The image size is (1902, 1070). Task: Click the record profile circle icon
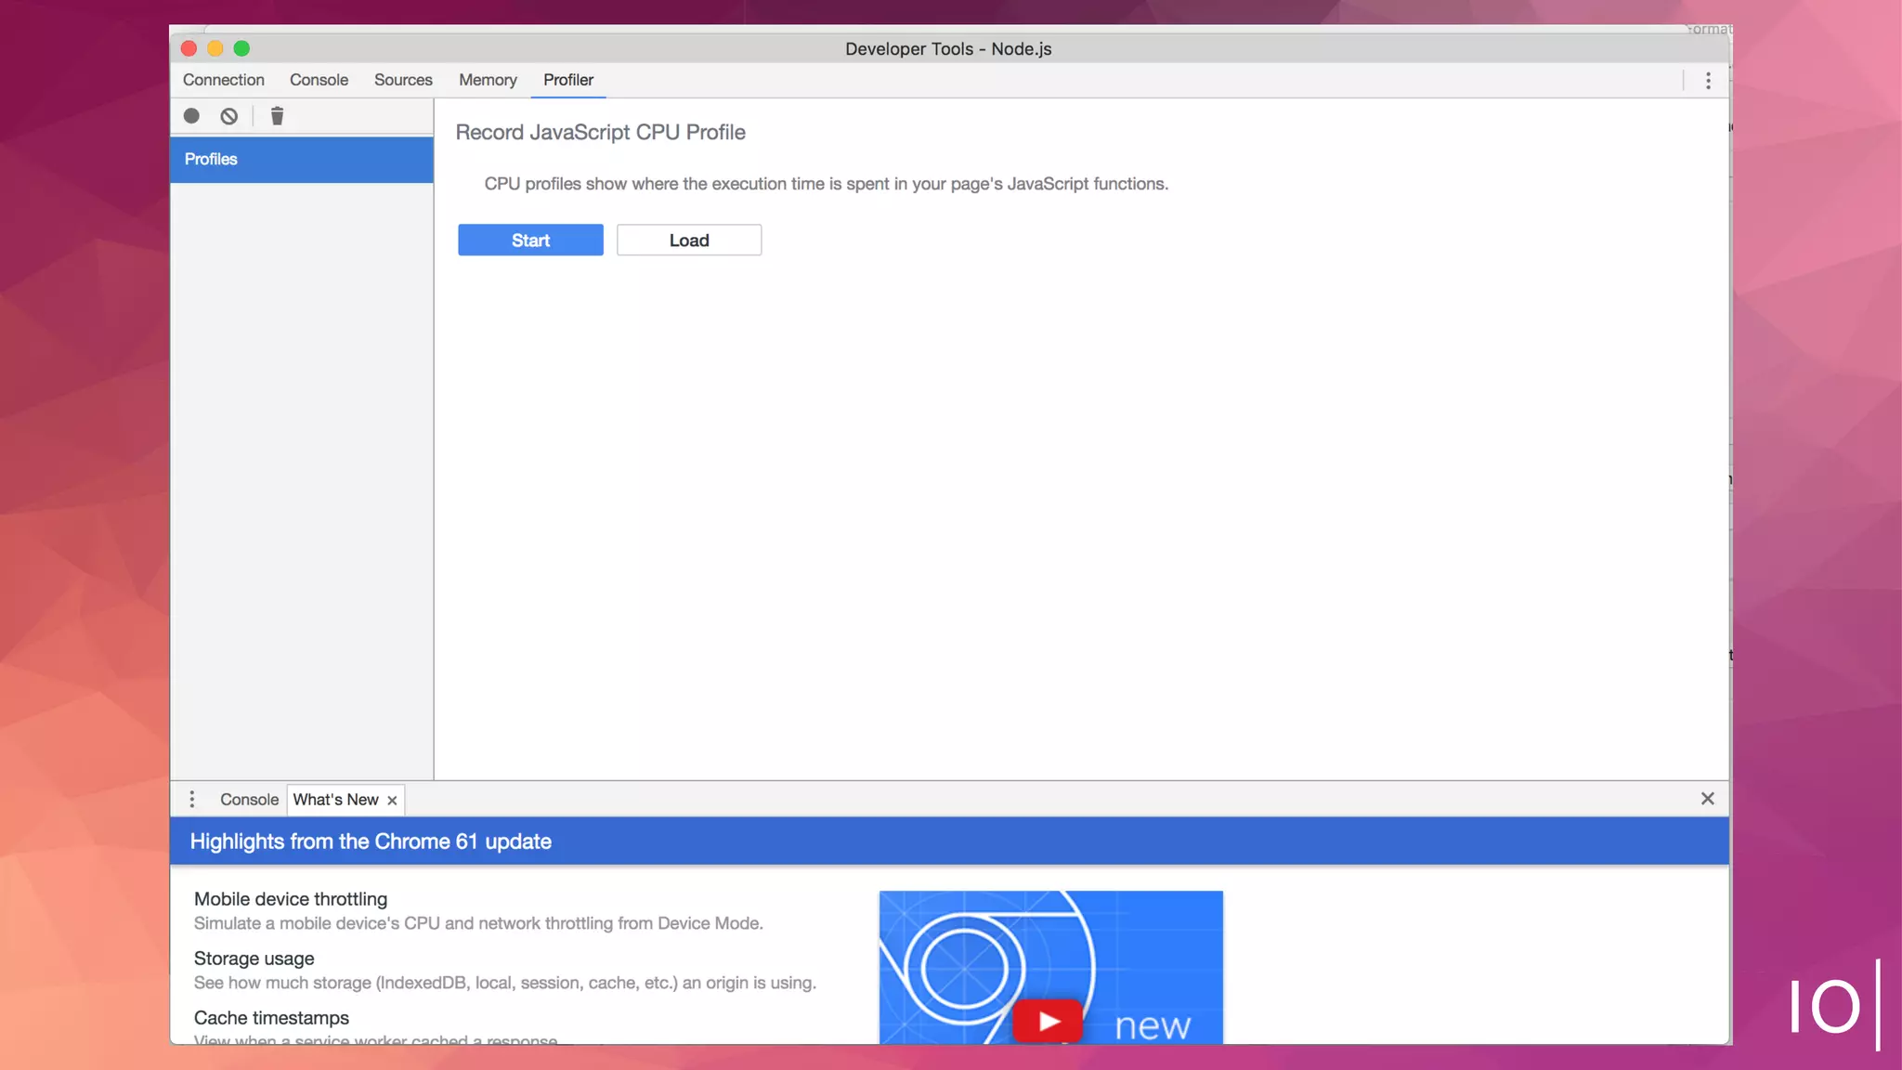coord(191,116)
